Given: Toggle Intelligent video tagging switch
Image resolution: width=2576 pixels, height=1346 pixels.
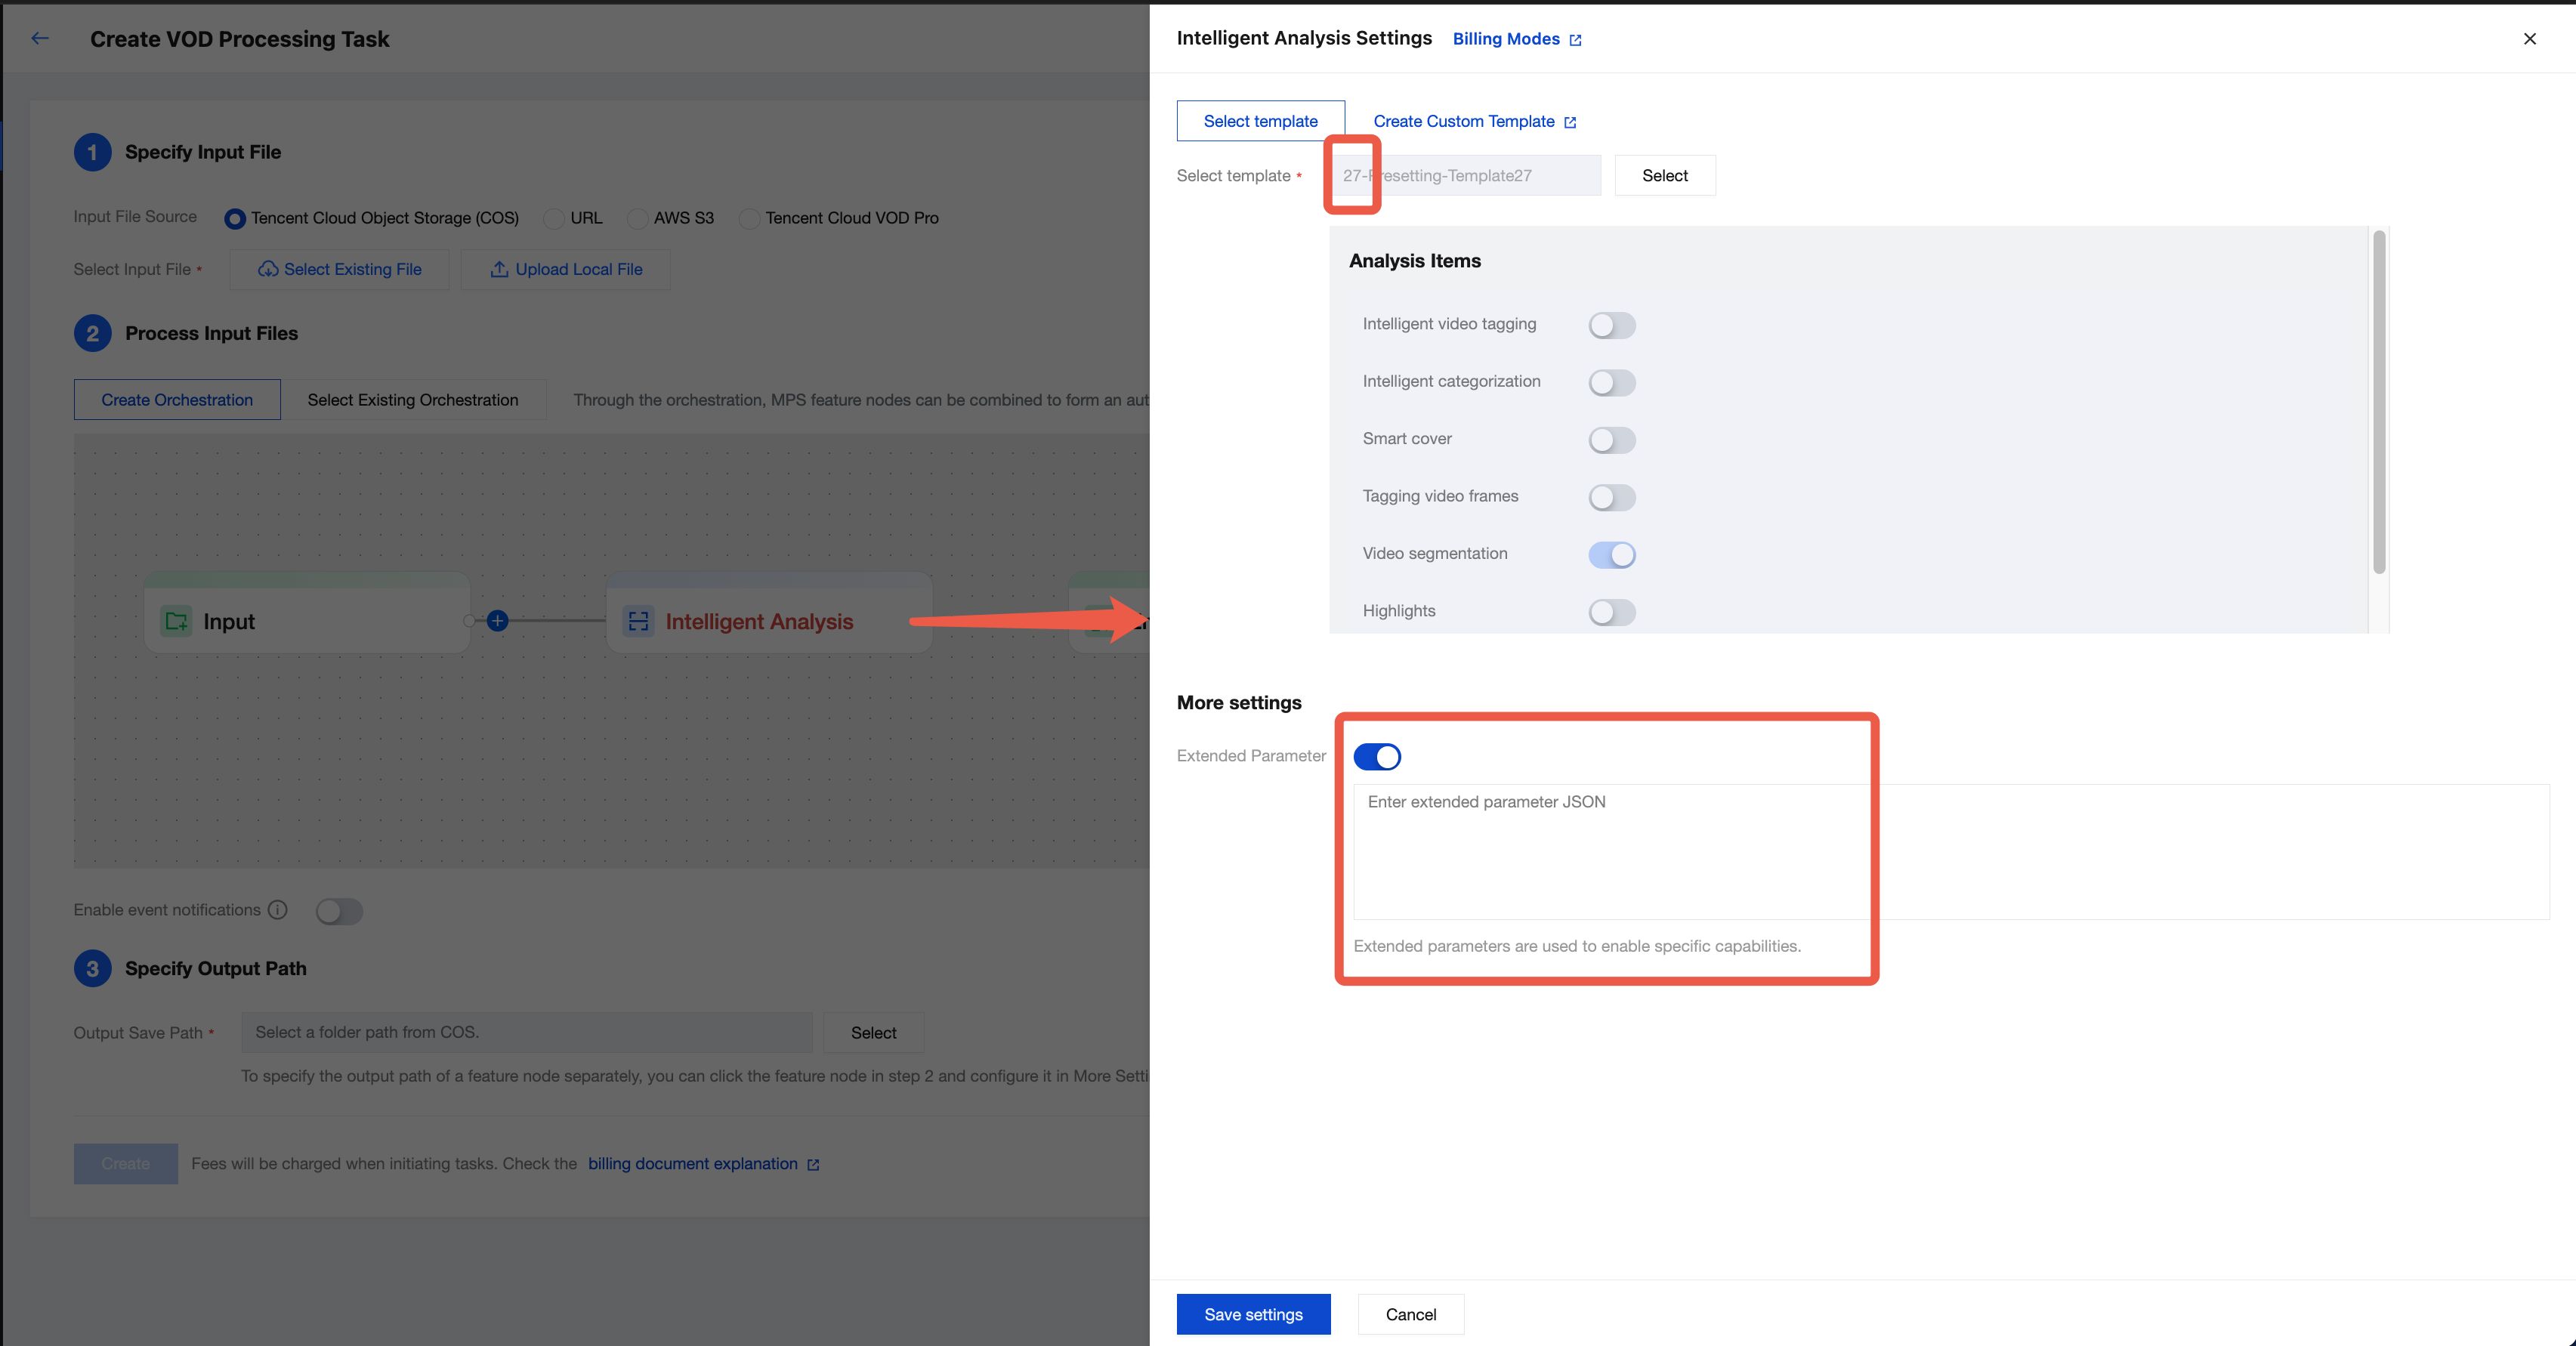Looking at the screenshot, I should pos(1611,325).
